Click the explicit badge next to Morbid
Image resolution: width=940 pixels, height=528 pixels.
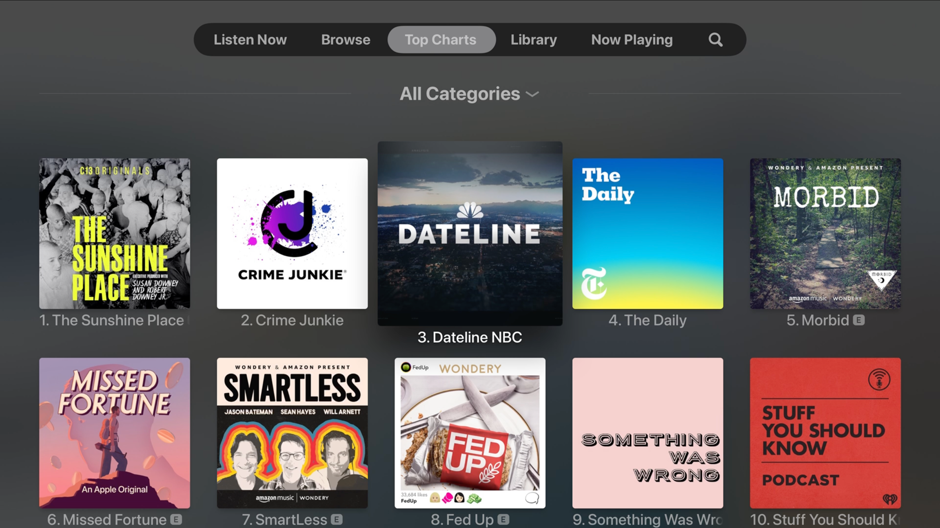click(859, 320)
